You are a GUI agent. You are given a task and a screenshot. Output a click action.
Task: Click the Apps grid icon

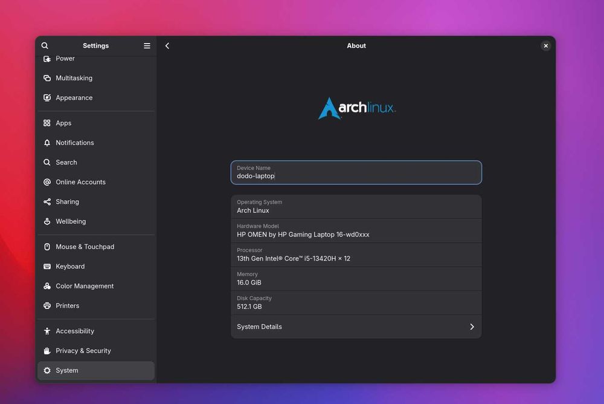pos(47,123)
